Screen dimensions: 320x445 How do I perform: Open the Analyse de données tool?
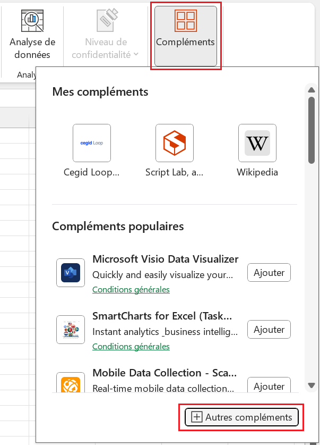click(32, 35)
